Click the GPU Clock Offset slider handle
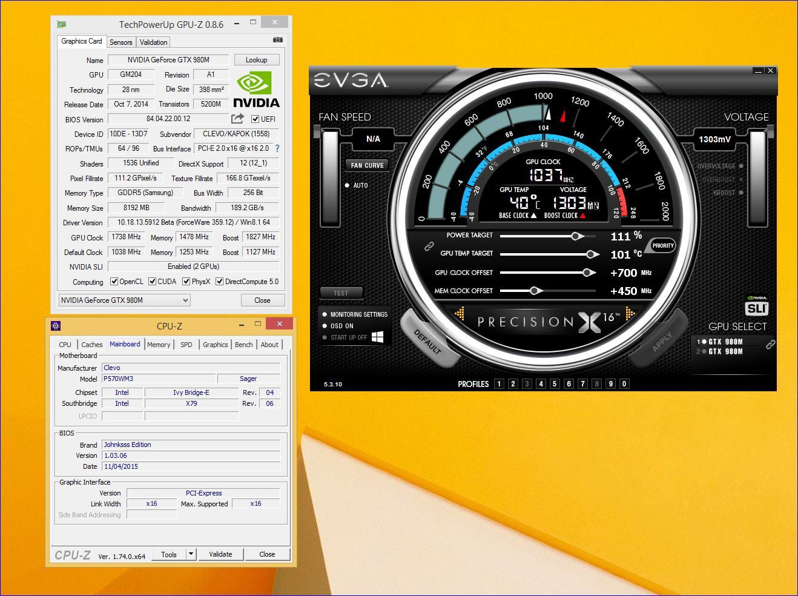 coord(587,273)
